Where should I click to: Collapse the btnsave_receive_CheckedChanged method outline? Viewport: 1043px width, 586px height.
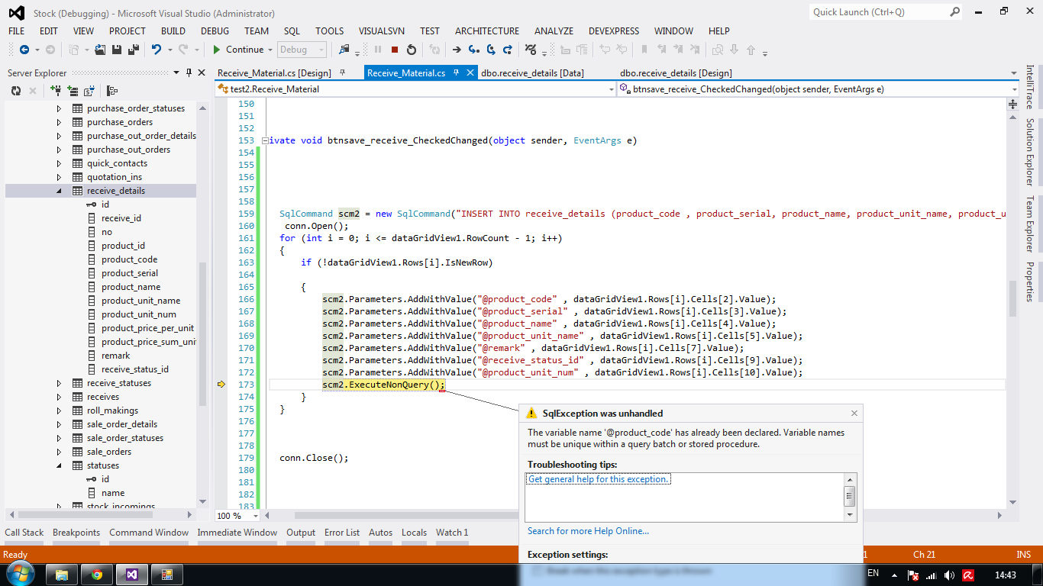point(264,140)
